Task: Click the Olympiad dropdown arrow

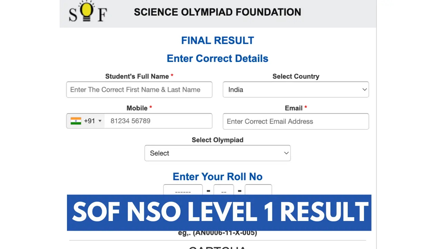Action: [286, 153]
